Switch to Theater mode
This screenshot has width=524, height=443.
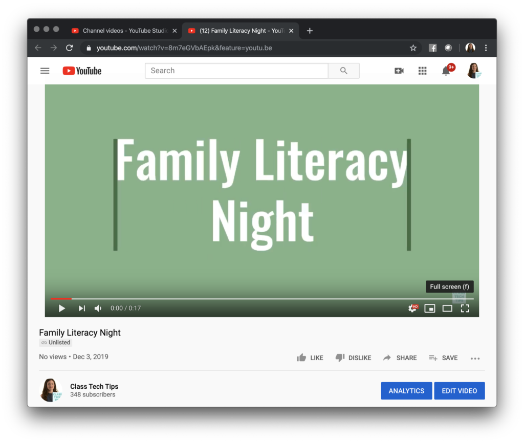447,308
